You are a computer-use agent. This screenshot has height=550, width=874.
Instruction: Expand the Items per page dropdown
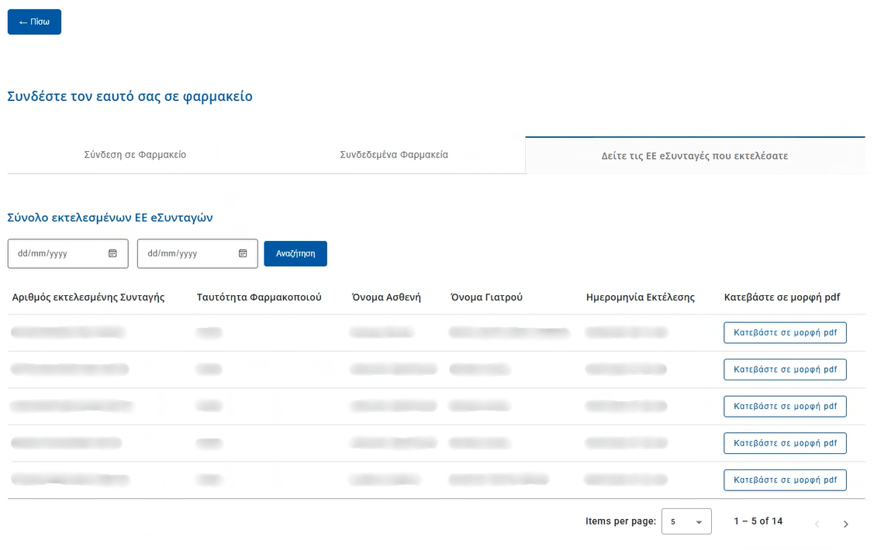point(686,522)
